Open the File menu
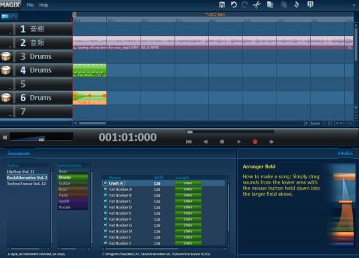Screen dimensions: 359x258 point(30,5)
